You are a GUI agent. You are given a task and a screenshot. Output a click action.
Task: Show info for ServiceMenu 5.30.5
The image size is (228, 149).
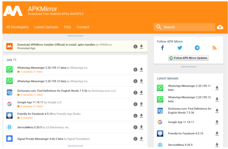pos(135,127)
